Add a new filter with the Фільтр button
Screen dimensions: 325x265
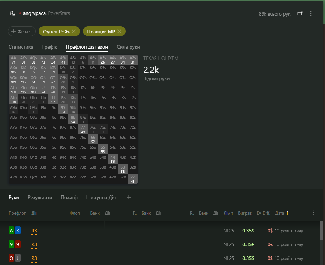pyautogui.click(x=22, y=31)
